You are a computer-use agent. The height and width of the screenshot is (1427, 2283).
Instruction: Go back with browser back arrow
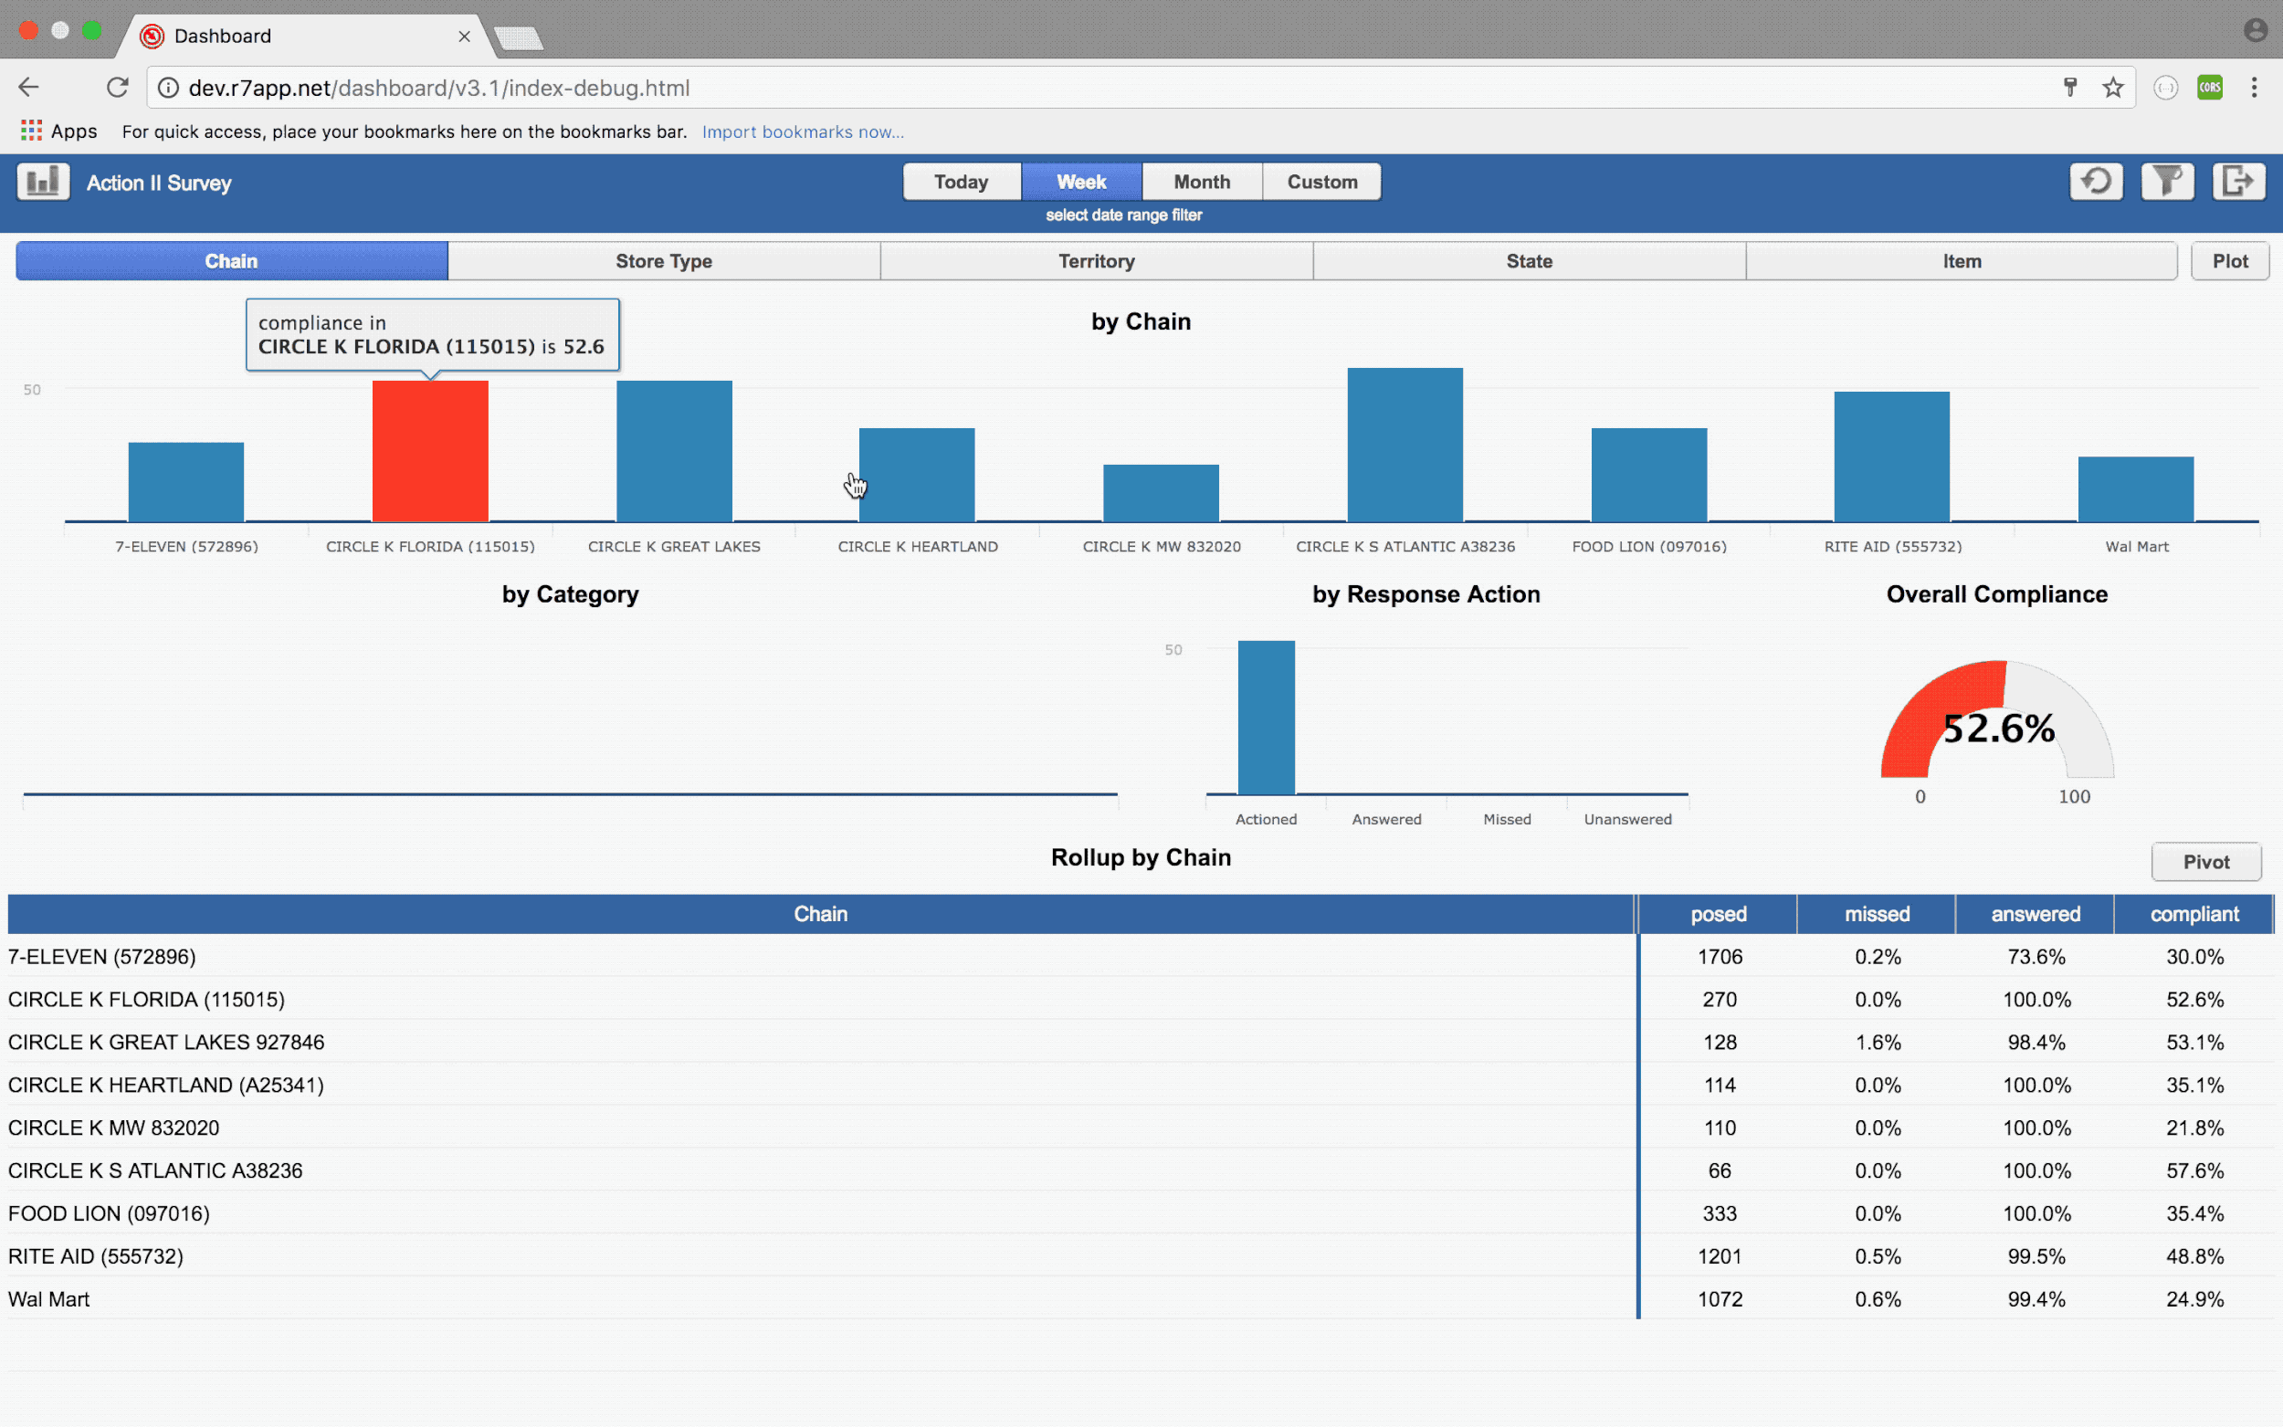click(x=28, y=88)
